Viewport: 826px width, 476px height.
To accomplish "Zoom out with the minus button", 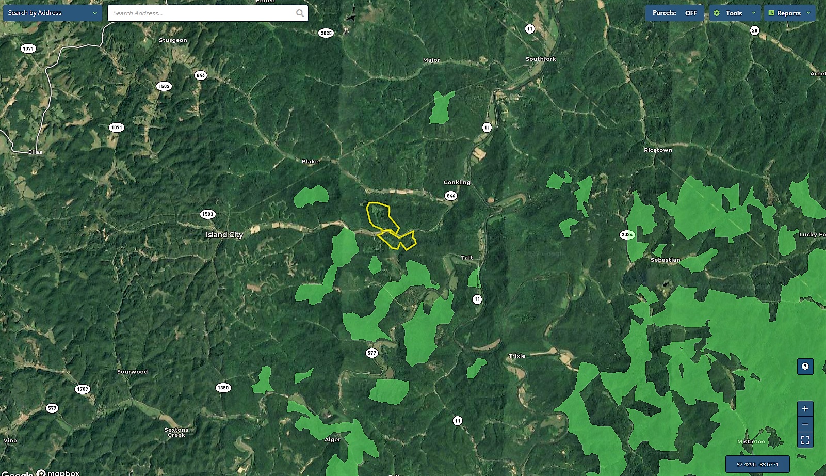I will pyautogui.click(x=805, y=424).
